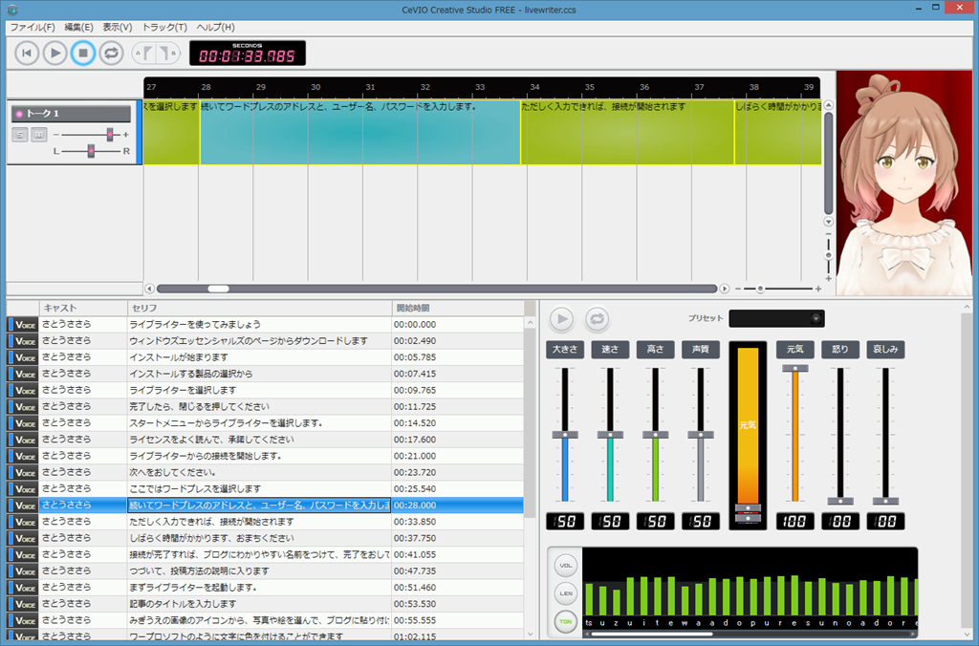The image size is (979, 646).
Task: Adjust the horizontal timeline zoom slider
Action: [x=760, y=289]
